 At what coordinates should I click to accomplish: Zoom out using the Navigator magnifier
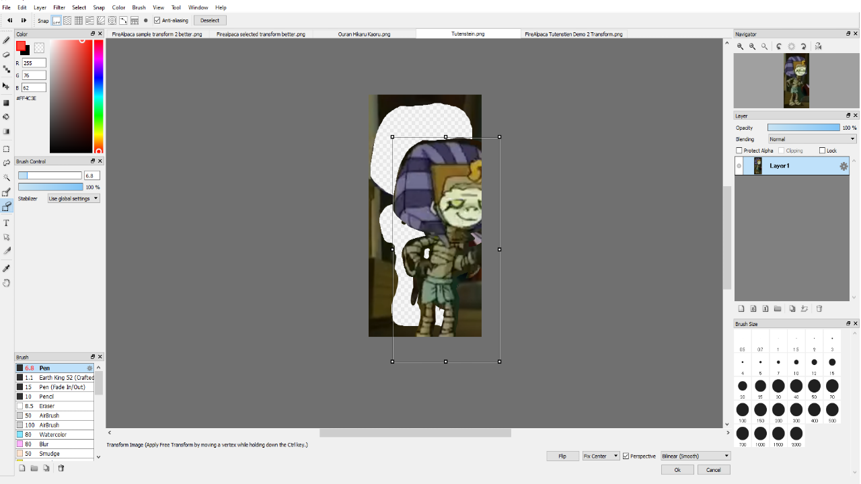pyautogui.click(x=753, y=46)
